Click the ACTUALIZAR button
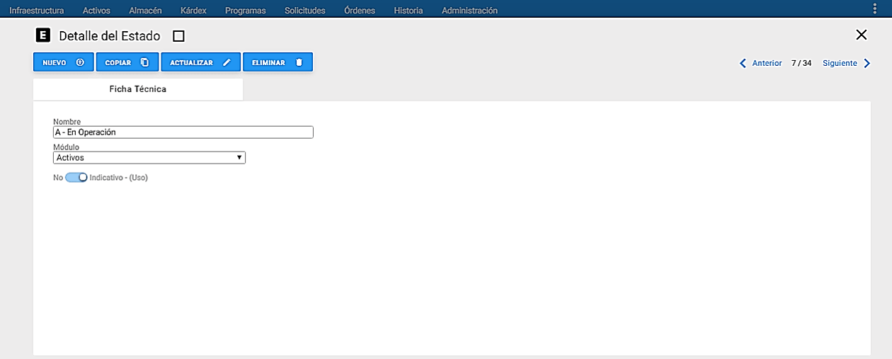 (201, 62)
